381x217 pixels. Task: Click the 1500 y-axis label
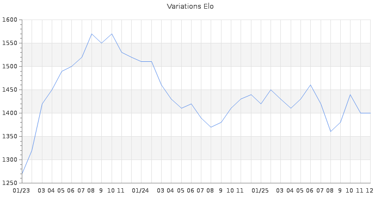(x=10, y=67)
